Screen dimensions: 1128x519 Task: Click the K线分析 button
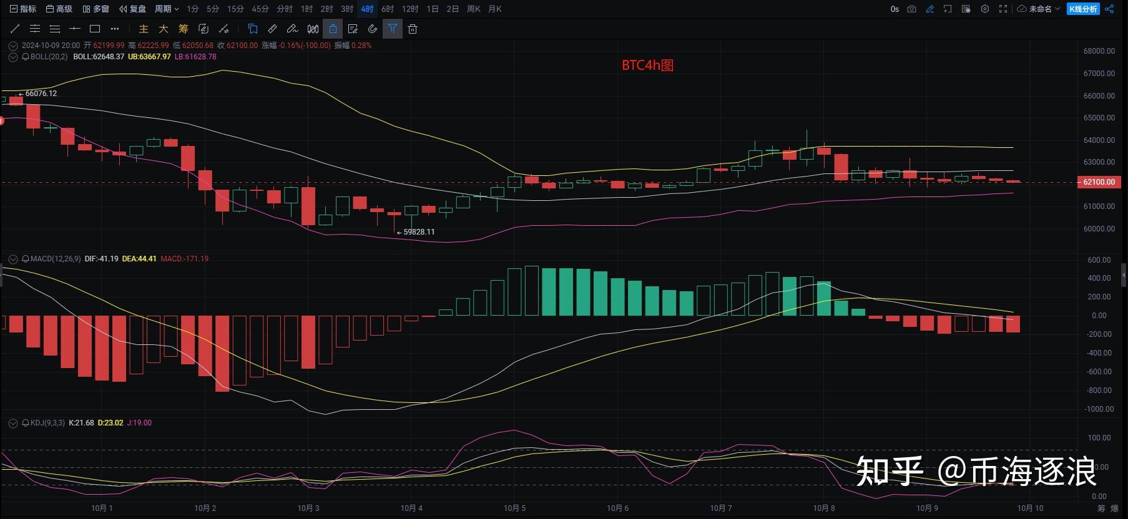(x=1083, y=9)
